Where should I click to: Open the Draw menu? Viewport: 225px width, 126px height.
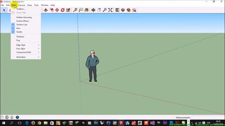30,5
